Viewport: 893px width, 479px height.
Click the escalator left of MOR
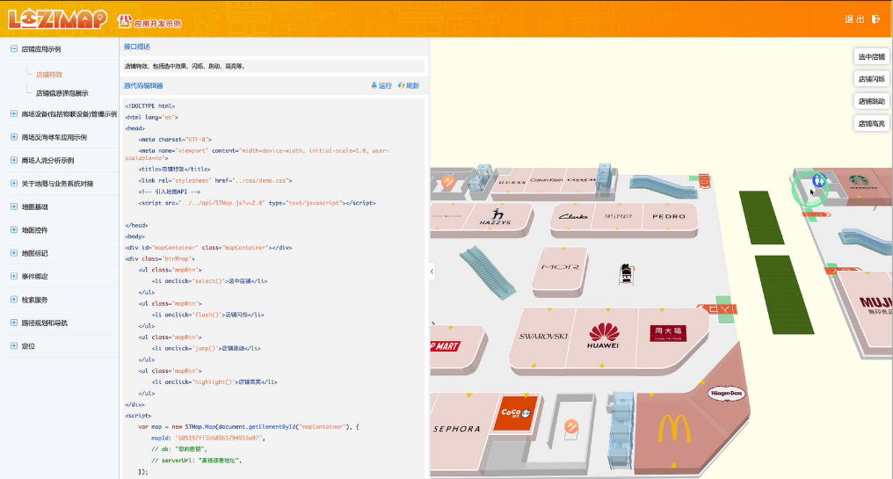(x=488, y=272)
